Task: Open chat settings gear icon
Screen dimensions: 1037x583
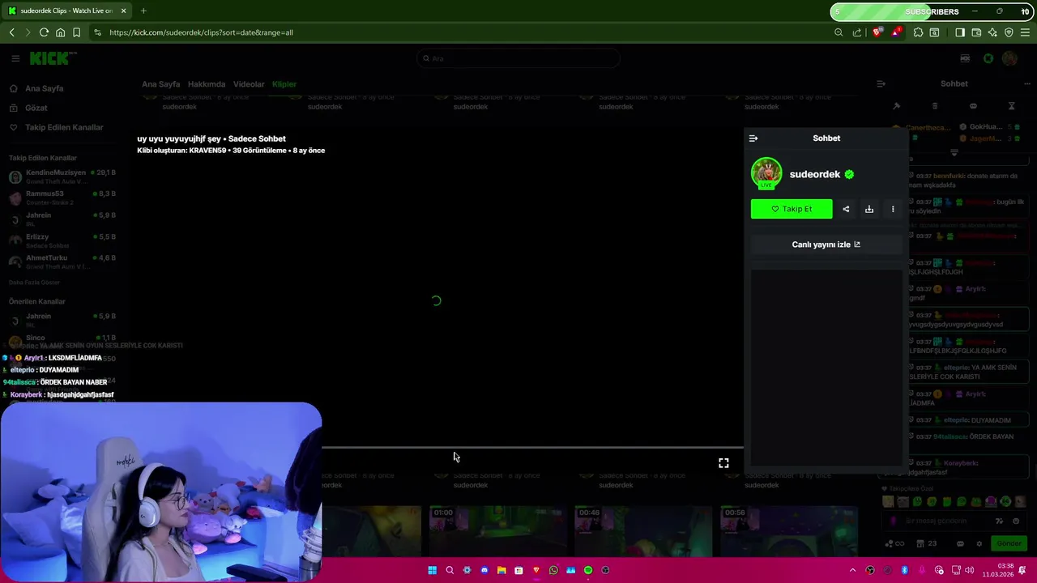Action: (979, 543)
